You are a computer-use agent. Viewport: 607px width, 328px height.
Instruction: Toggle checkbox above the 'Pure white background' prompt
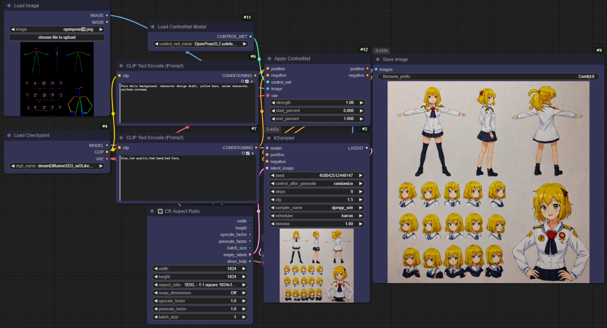coord(247,82)
